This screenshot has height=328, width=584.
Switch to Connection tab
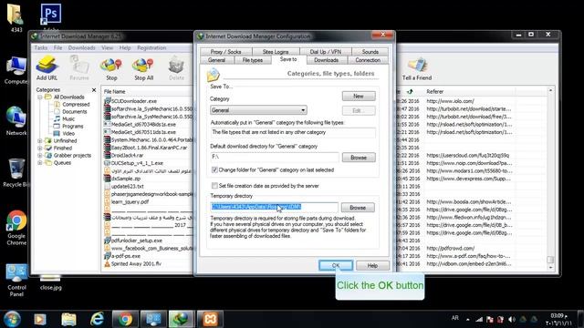(x=368, y=60)
